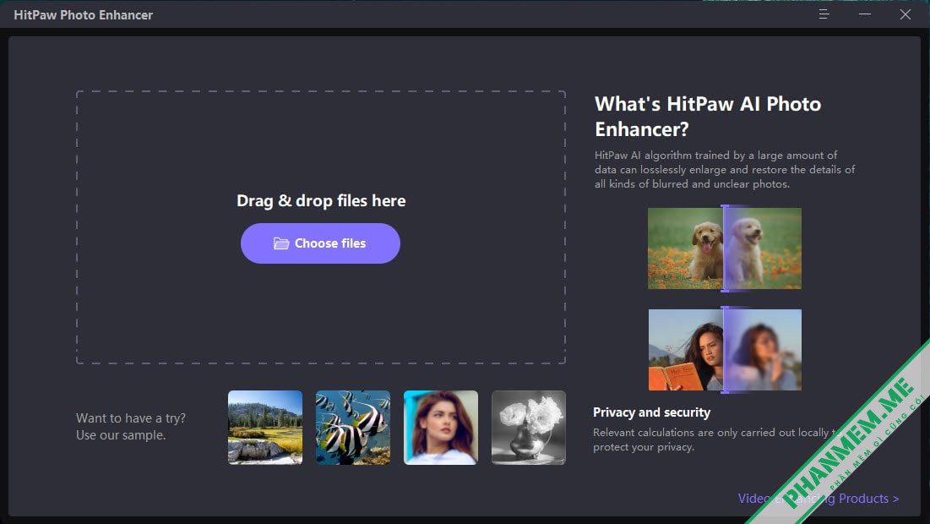The image size is (930, 524).
Task: Select the mountain landscape sample image
Action: 265,428
